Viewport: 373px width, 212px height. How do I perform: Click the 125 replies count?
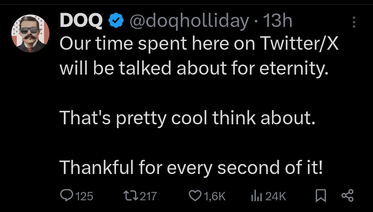[x=84, y=196]
